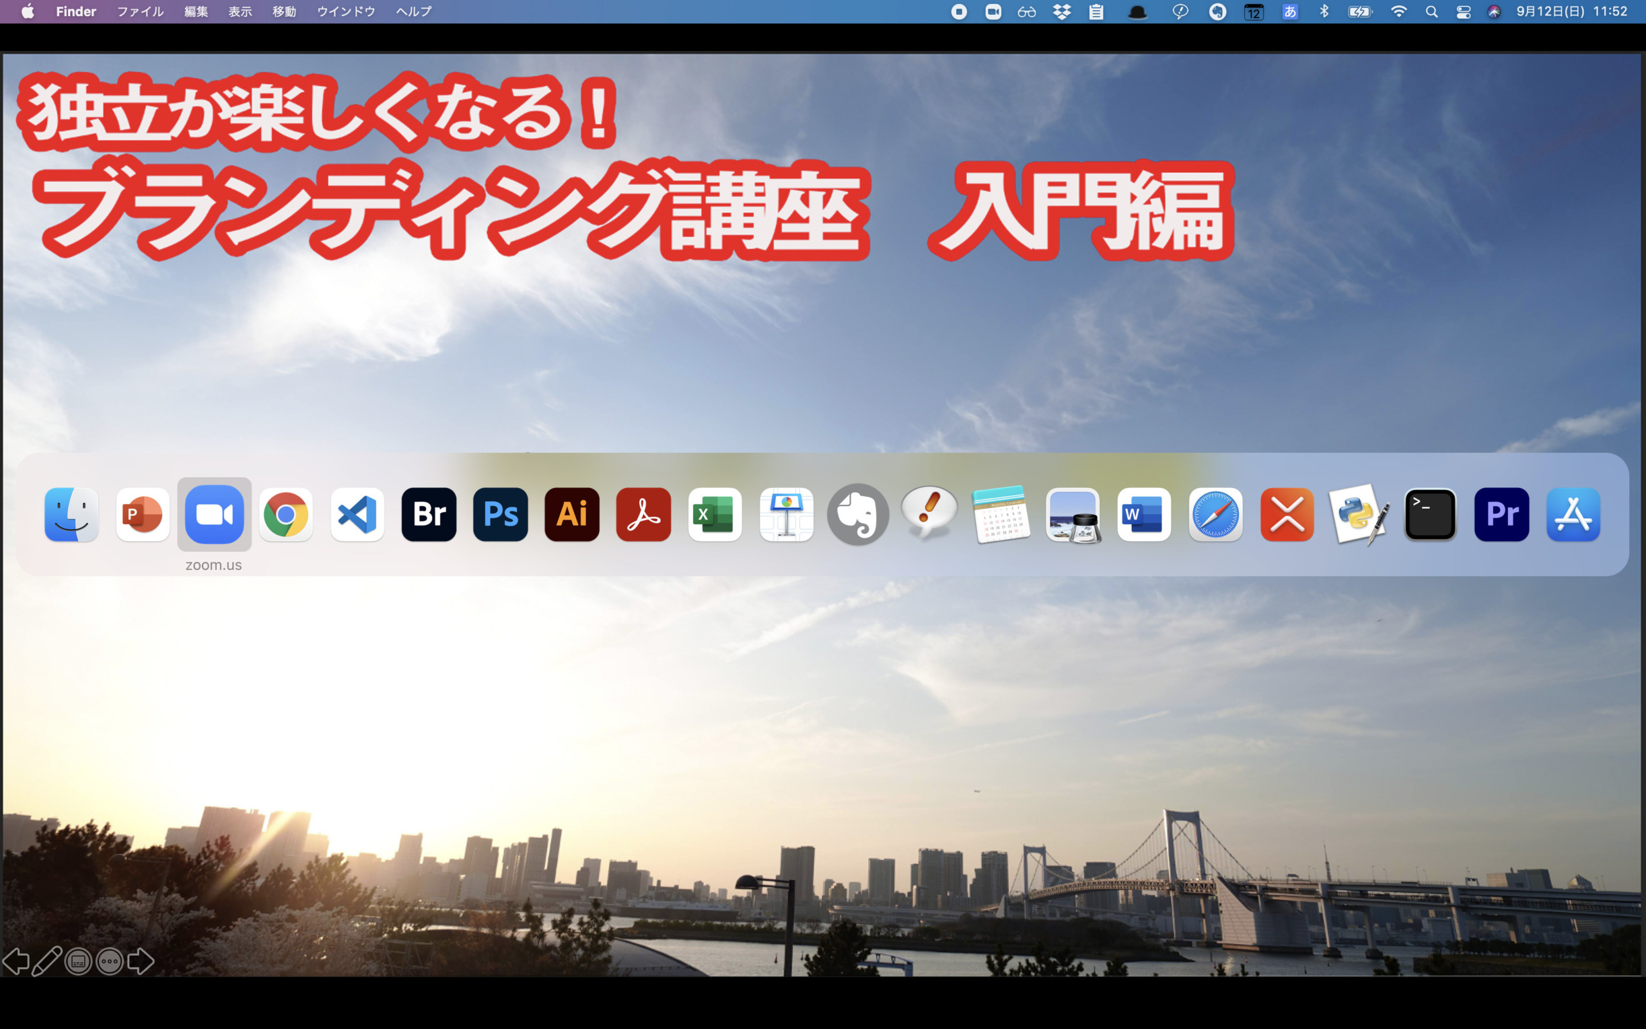1646x1029 pixels.
Task: Open the Dropbox menu bar icon
Action: pos(1062,12)
